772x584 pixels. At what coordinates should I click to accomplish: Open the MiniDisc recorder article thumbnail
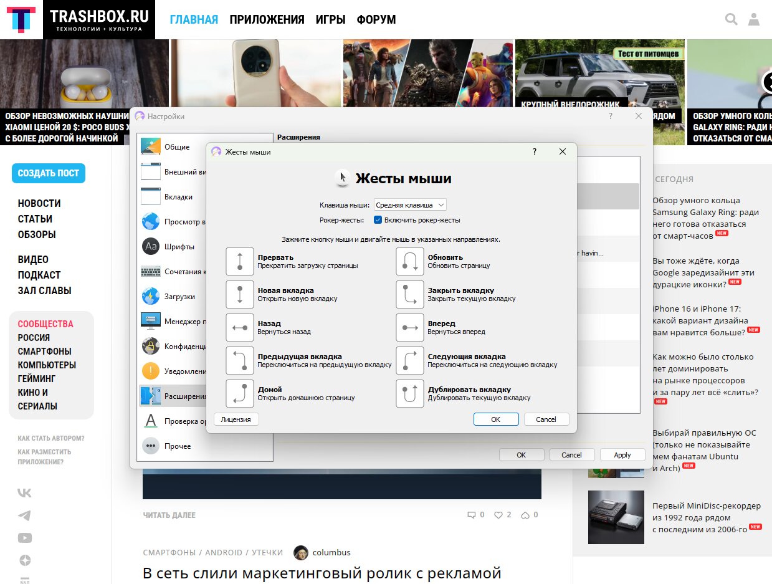tap(616, 517)
